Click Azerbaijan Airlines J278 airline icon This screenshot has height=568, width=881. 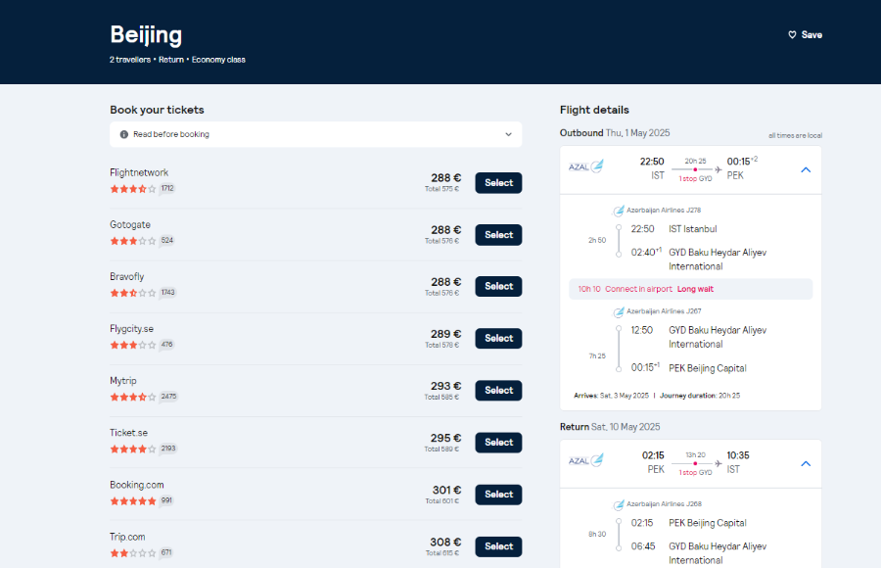click(x=618, y=211)
